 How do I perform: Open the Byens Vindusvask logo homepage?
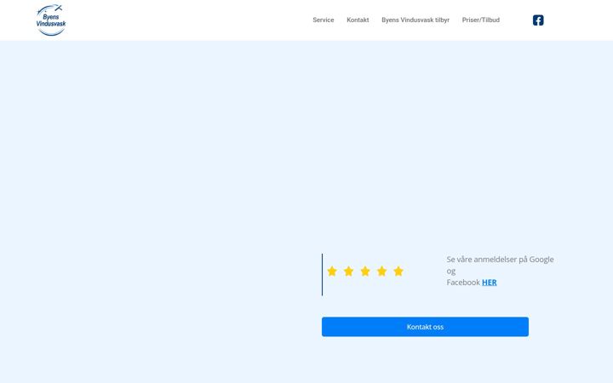51,20
